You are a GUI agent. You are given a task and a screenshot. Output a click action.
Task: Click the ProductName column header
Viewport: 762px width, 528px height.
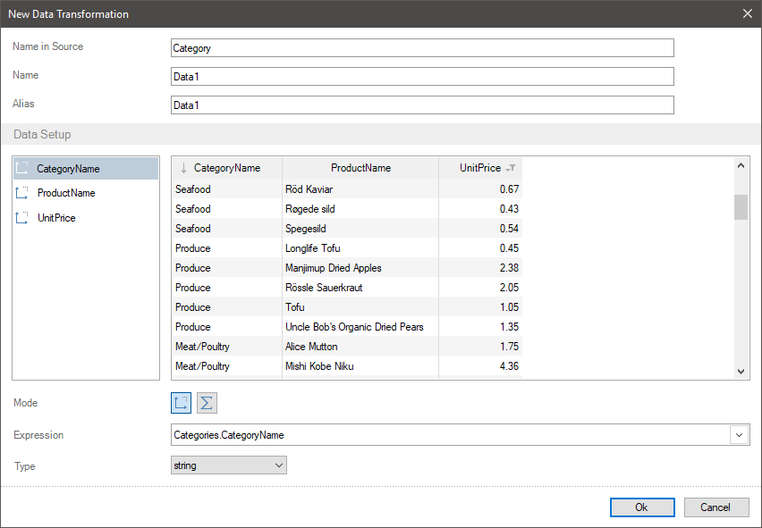click(x=360, y=168)
